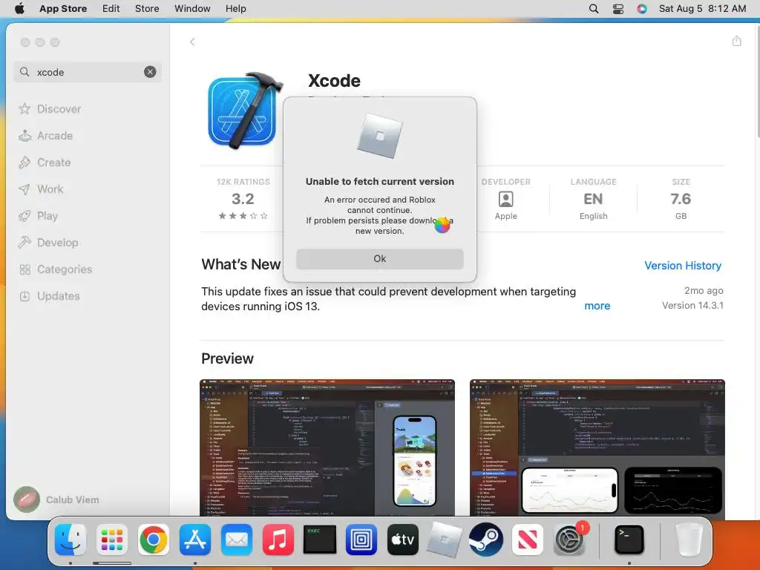The image size is (760, 570).
Task: Open Spotlight search in menu bar
Action: [593, 9]
